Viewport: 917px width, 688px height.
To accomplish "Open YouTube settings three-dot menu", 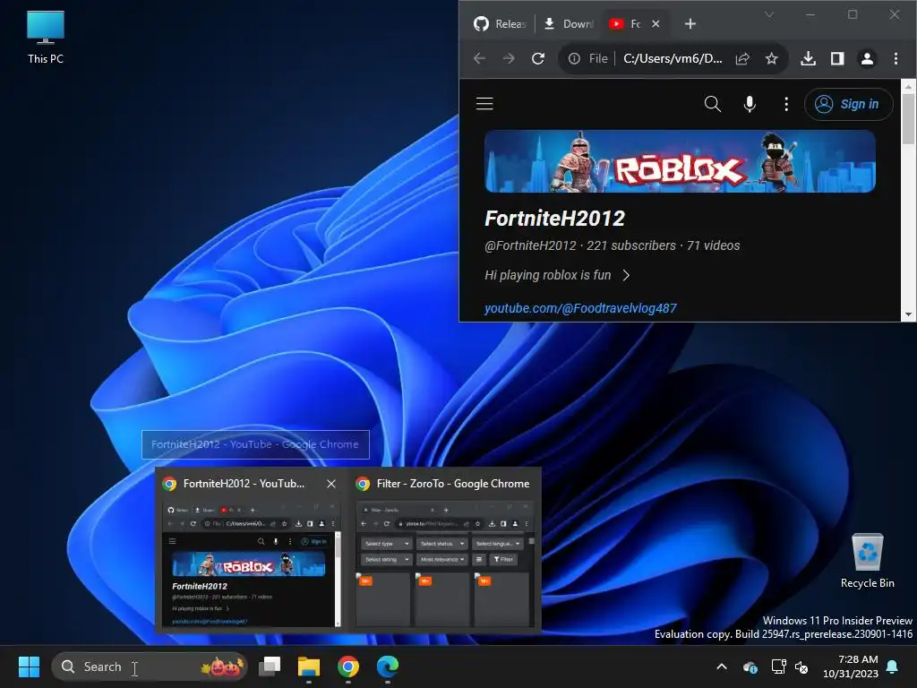I will [x=786, y=104].
